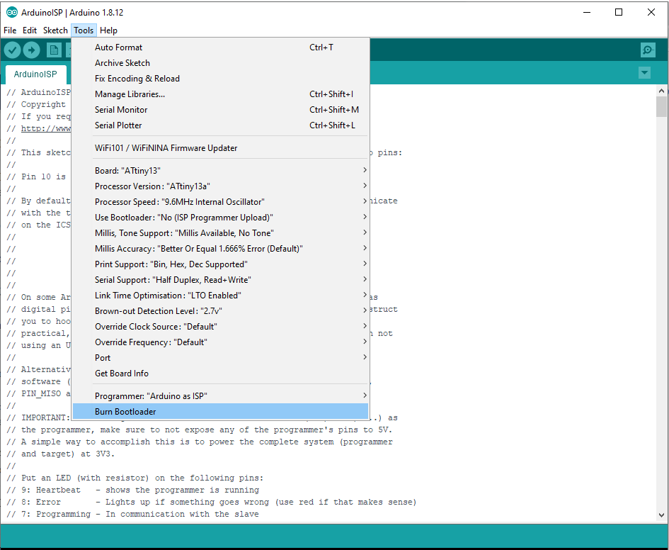Expand the Board "ATtiny13" submenu
This screenshot has height=550, width=669.
click(x=220, y=170)
